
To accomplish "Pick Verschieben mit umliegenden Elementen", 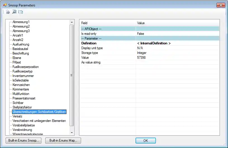I will [39, 121].
